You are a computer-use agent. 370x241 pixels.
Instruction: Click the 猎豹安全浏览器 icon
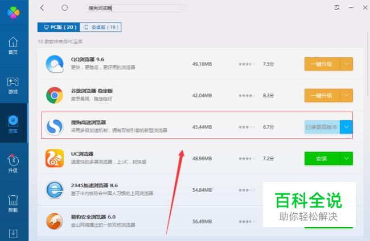tap(55, 221)
